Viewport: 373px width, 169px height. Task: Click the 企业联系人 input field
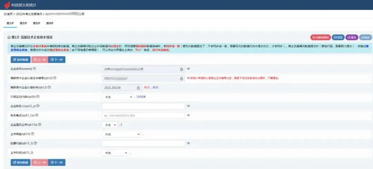pos(143,106)
